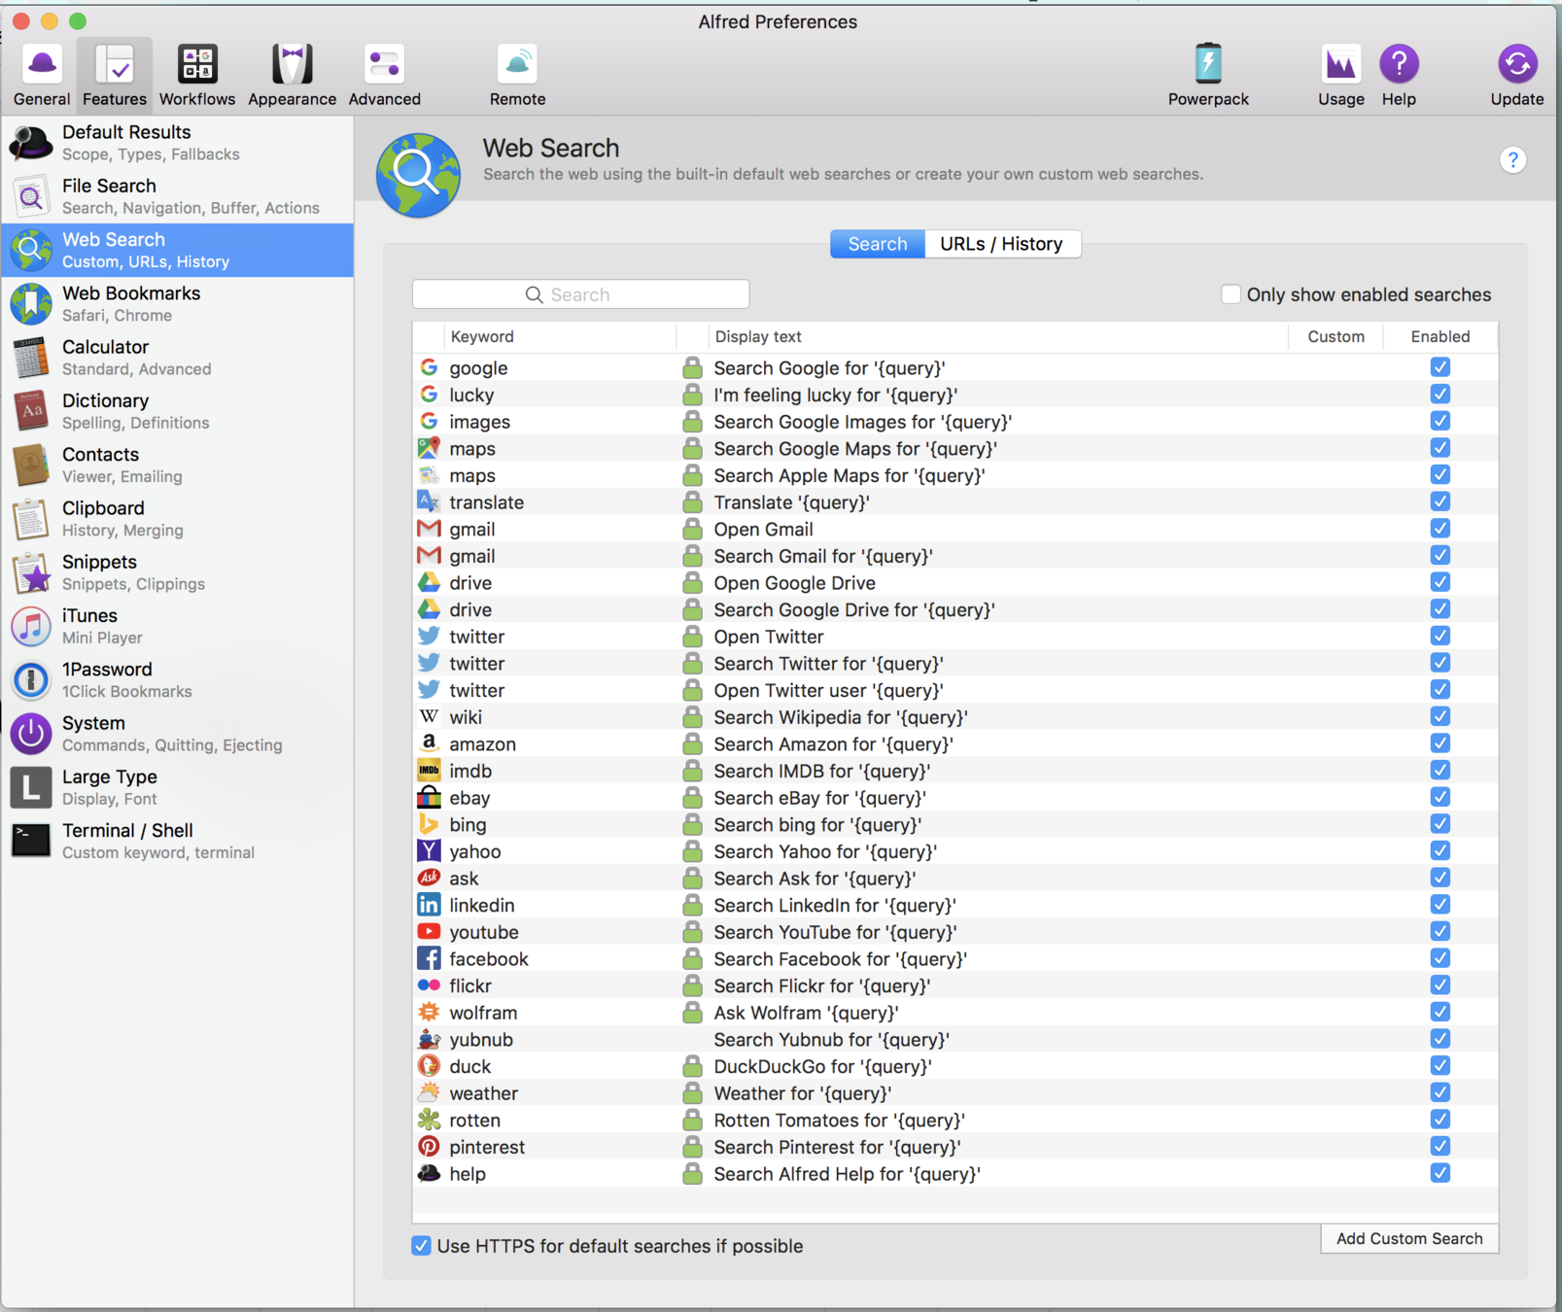Disable the help search Enabled checkbox
Viewport: 1562px width, 1312px height.
1440,1173
